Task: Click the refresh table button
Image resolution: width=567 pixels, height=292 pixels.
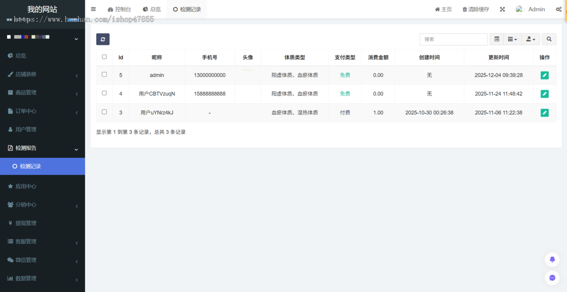Action: (103, 39)
